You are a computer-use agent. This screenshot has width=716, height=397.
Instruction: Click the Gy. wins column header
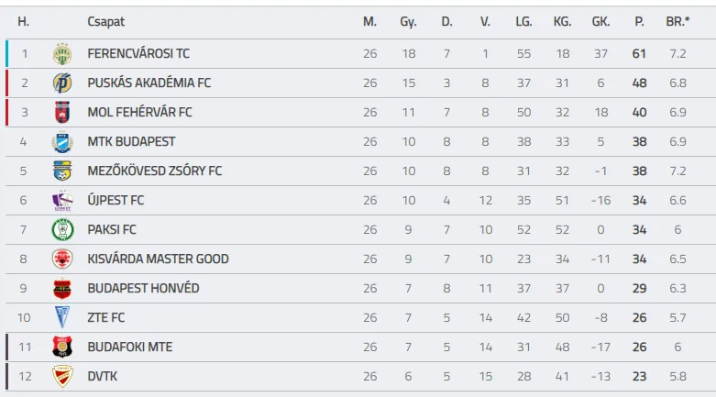pos(408,21)
